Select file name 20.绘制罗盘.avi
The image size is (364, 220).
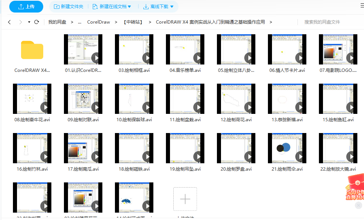click(236, 169)
